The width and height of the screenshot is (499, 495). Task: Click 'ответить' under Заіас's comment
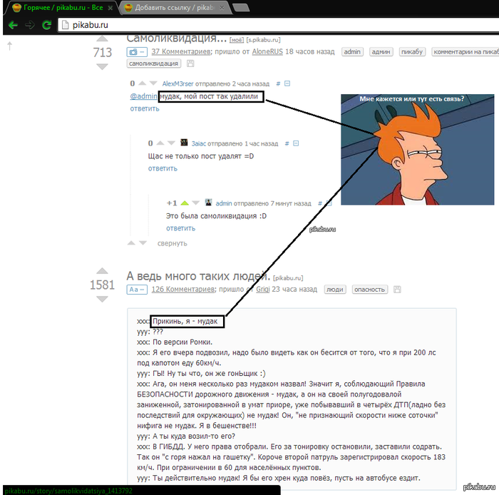[x=163, y=168]
